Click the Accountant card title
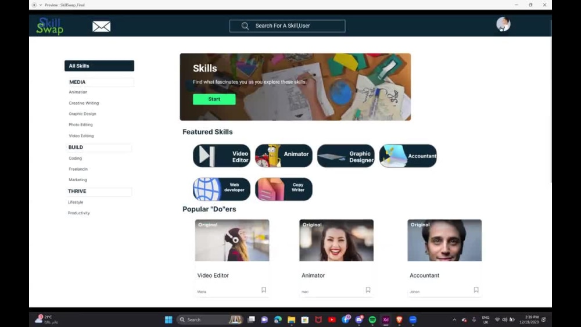581x327 pixels. tap(424, 275)
